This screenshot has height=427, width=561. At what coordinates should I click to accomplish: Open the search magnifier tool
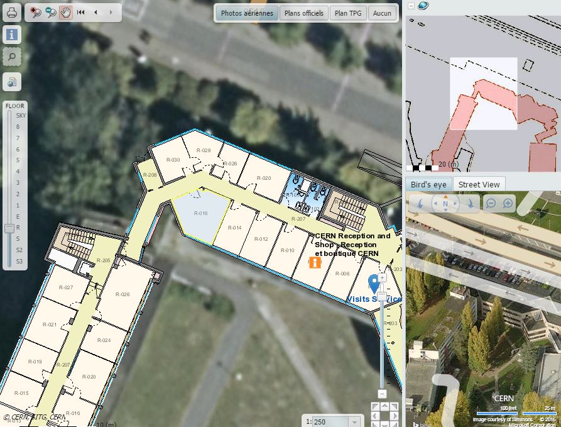(12, 57)
